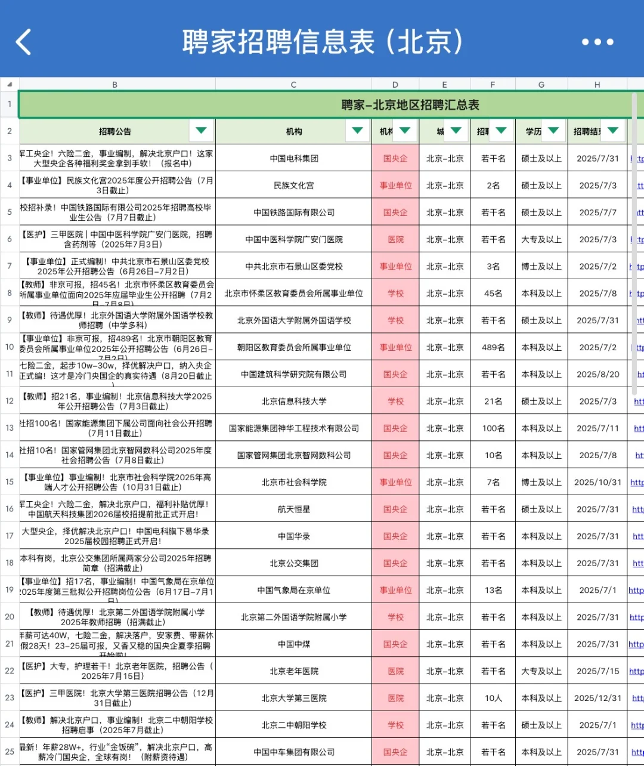This screenshot has width=644, height=766.
Task: Select cell 中国中车集团有限公司
Action: (294, 752)
